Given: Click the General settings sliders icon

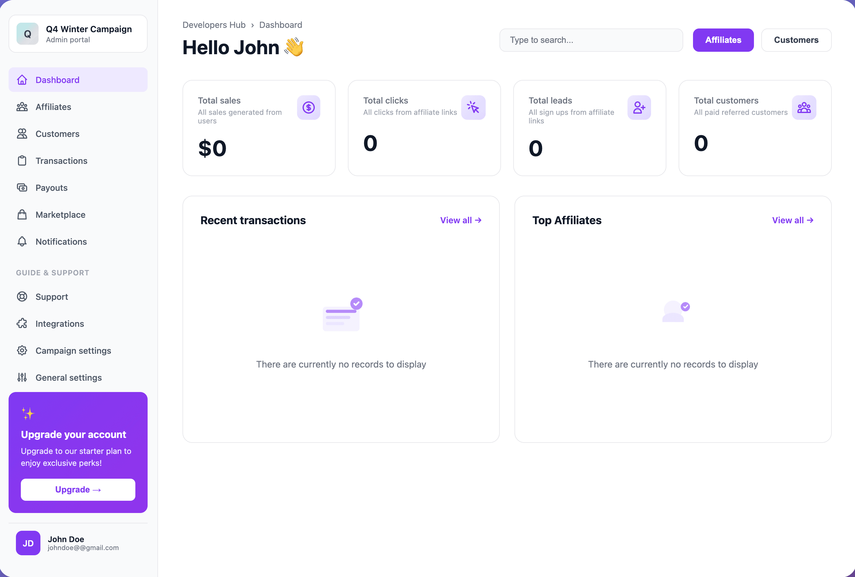Looking at the screenshot, I should [22, 377].
